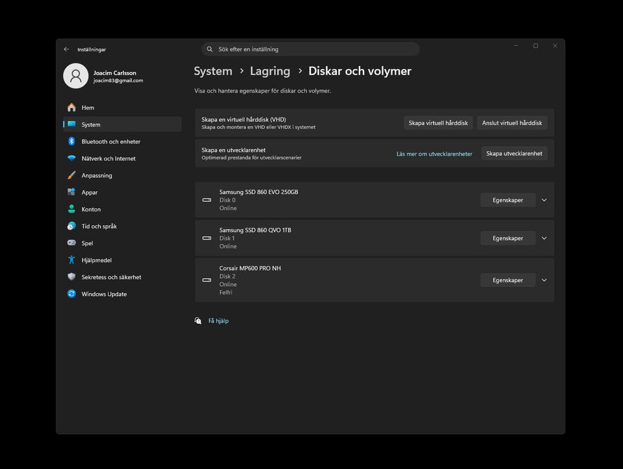Open Egenskaper for Samsung SSD 860 EVO
Image resolution: width=623 pixels, height=469 pixels.
click(x=507, y=200)
